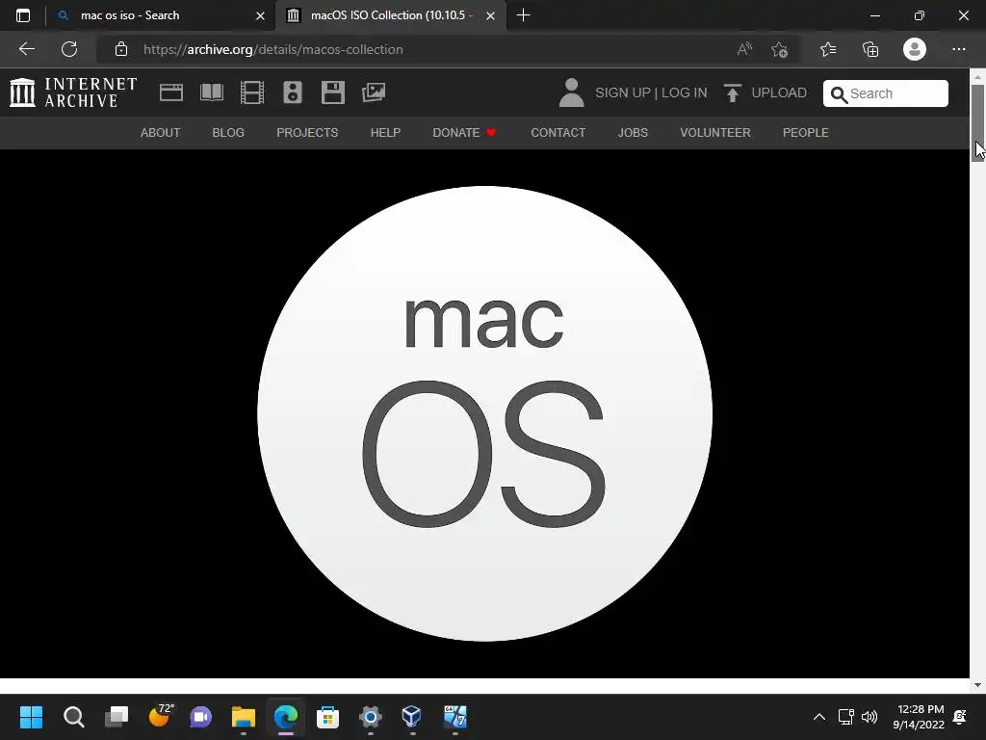This screenshot has height=740, width=986.
Task: Click the scrollbar down arrow
Action: tap(977, 685)
